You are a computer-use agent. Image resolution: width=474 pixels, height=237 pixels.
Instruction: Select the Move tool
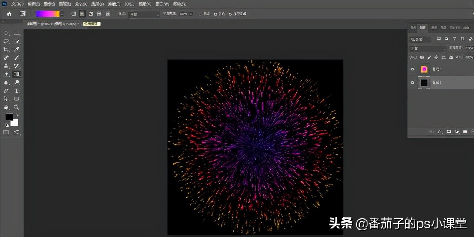click(x=6, y=33)
